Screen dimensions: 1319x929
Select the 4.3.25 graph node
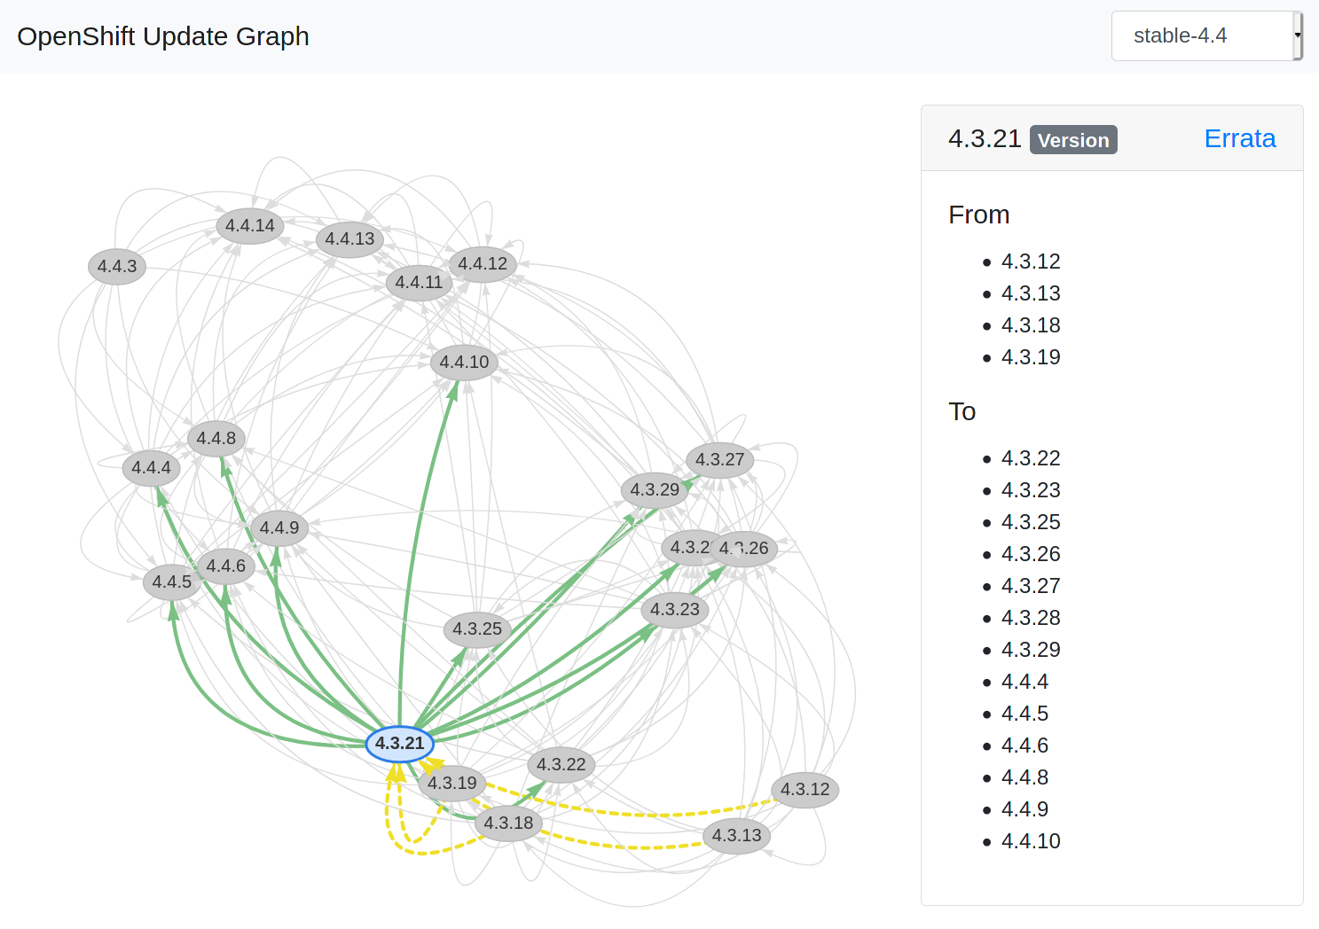click(x=477, y=629)
